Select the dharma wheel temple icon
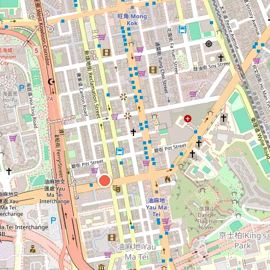Screen dimensions: 270x270 (x=209, y=44)
